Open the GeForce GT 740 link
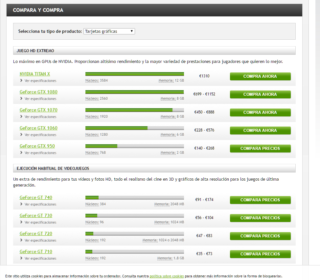 [36, 197]
